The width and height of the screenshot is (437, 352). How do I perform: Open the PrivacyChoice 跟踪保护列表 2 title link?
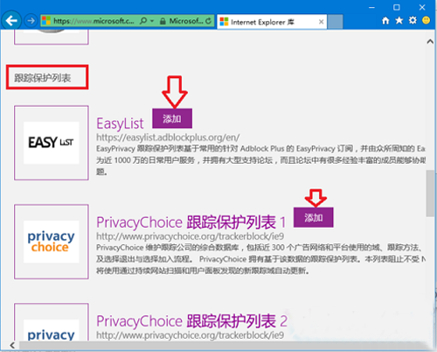point(191,321)
